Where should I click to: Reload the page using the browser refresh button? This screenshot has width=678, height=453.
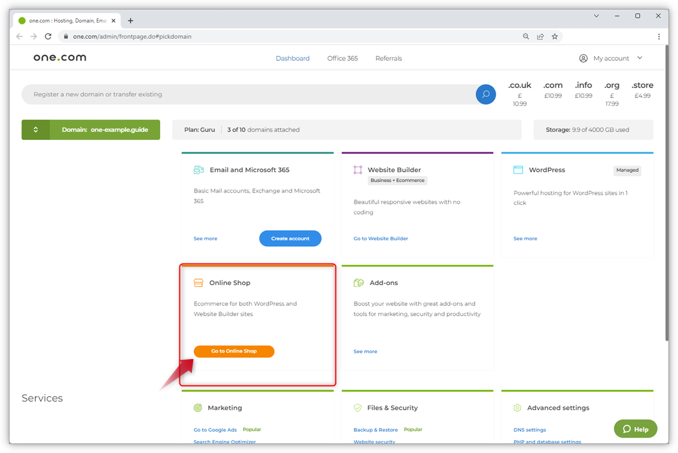tap(48, 36)
